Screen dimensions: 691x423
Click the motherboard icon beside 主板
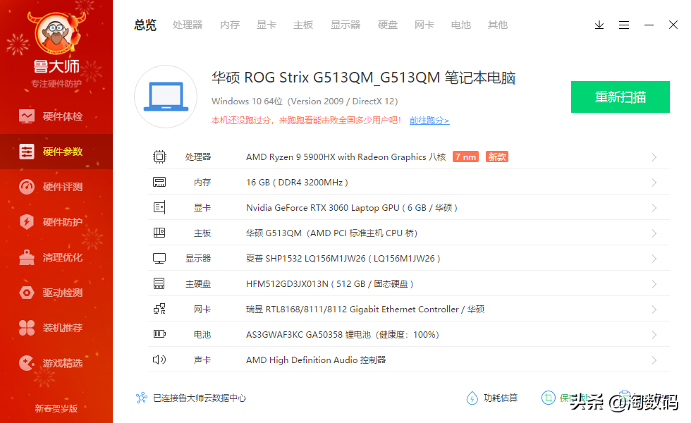click(x=159, y=233)
